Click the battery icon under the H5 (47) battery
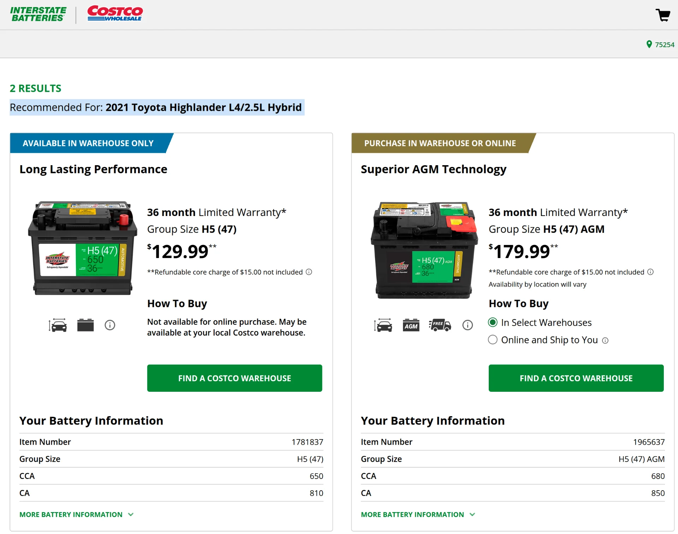678x534 pixels. (85, 325)
